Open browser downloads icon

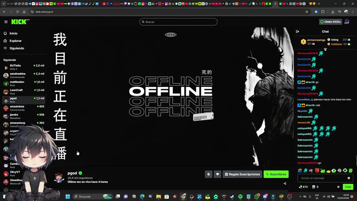point(333,12)
